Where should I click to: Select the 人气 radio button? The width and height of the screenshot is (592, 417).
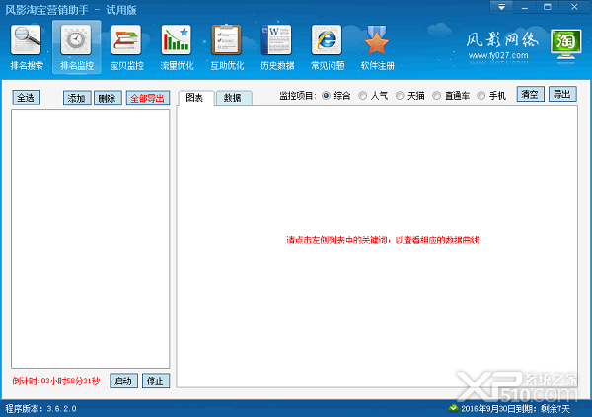(x=362, y=96)
